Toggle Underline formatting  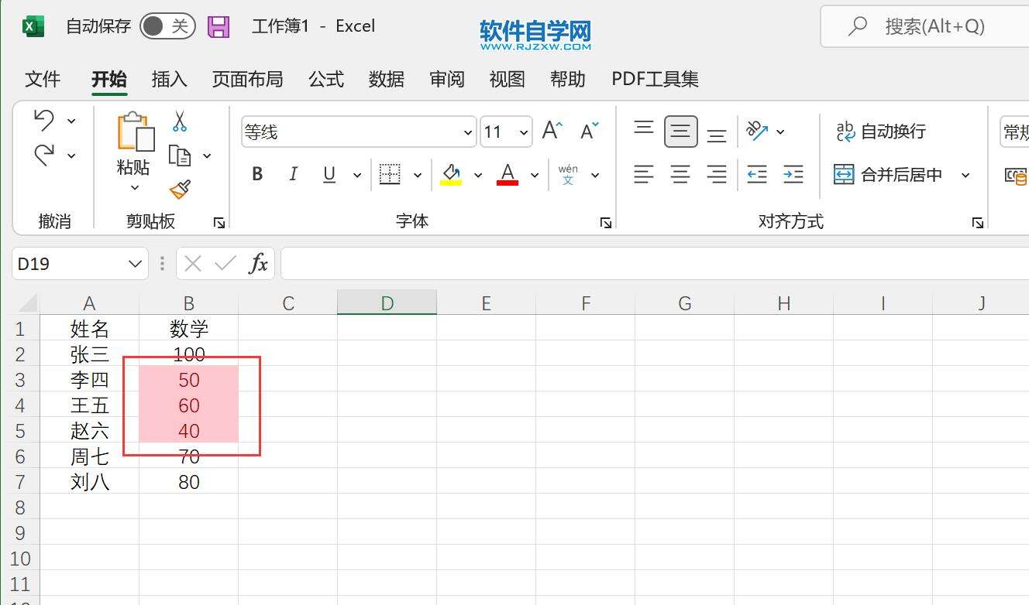[329, 175]
